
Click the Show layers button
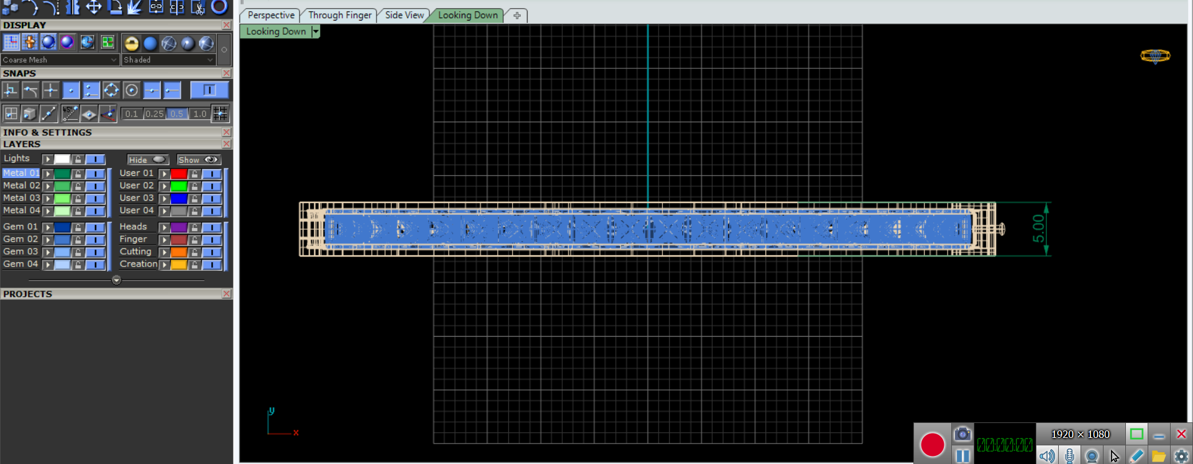tap(198, 160)
